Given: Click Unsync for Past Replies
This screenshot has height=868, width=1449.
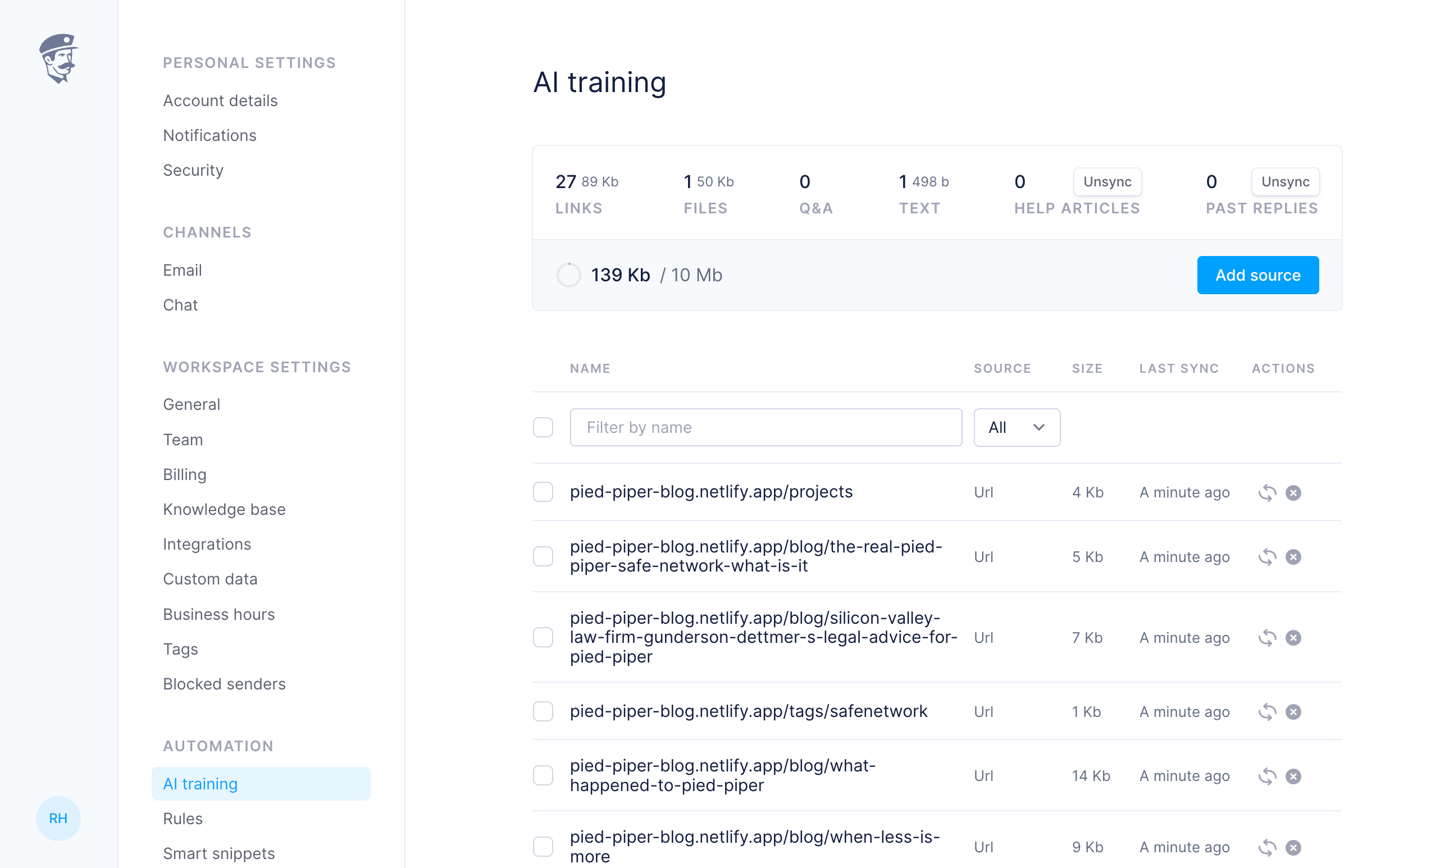Looking at the screenshot, I should coord(1284,182).
